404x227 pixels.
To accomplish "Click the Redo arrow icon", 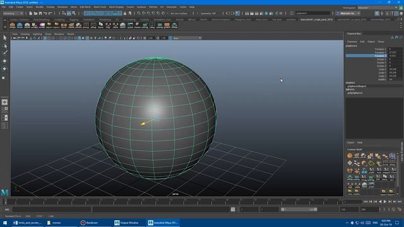I will click(50, 13).
